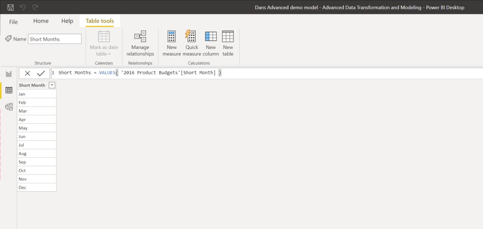Click the VALUES function in the formula
Image resolution: width=483 pixels, height=229 pixels.
(107, 73)
